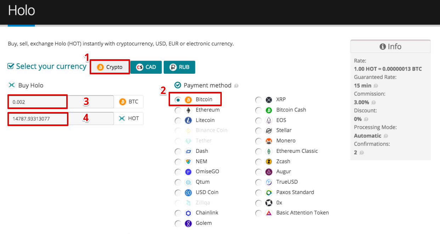Click the NEM shield logo icon

[188, 162]
